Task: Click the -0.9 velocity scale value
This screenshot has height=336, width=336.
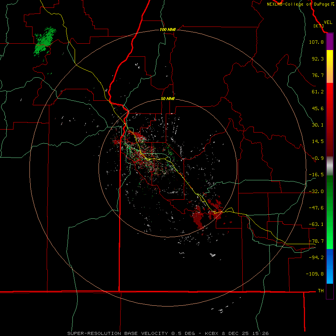Action: click(x=318, y=158)
